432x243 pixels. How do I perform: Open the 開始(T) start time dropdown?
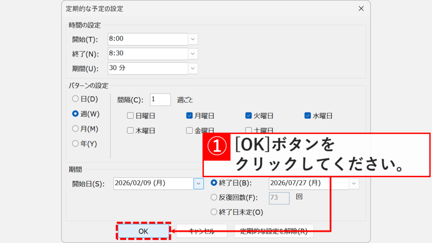193,39
